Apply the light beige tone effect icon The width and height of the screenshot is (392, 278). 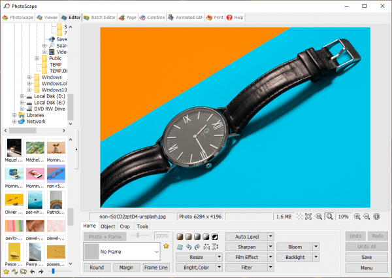[189, 237]
